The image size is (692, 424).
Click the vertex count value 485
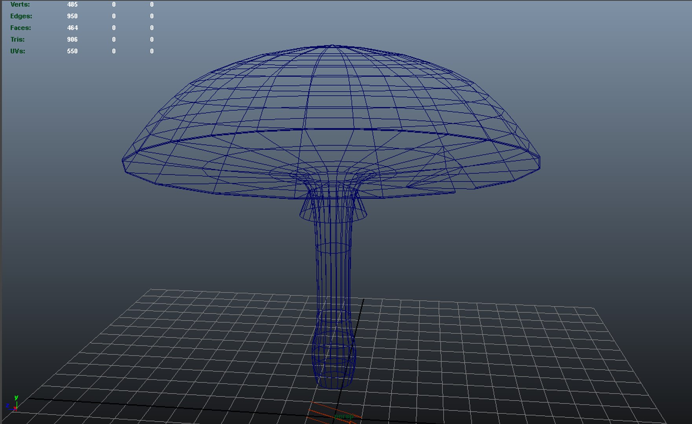(72, 4)
